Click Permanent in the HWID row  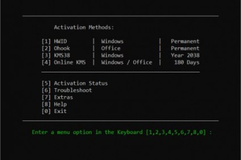185,41
